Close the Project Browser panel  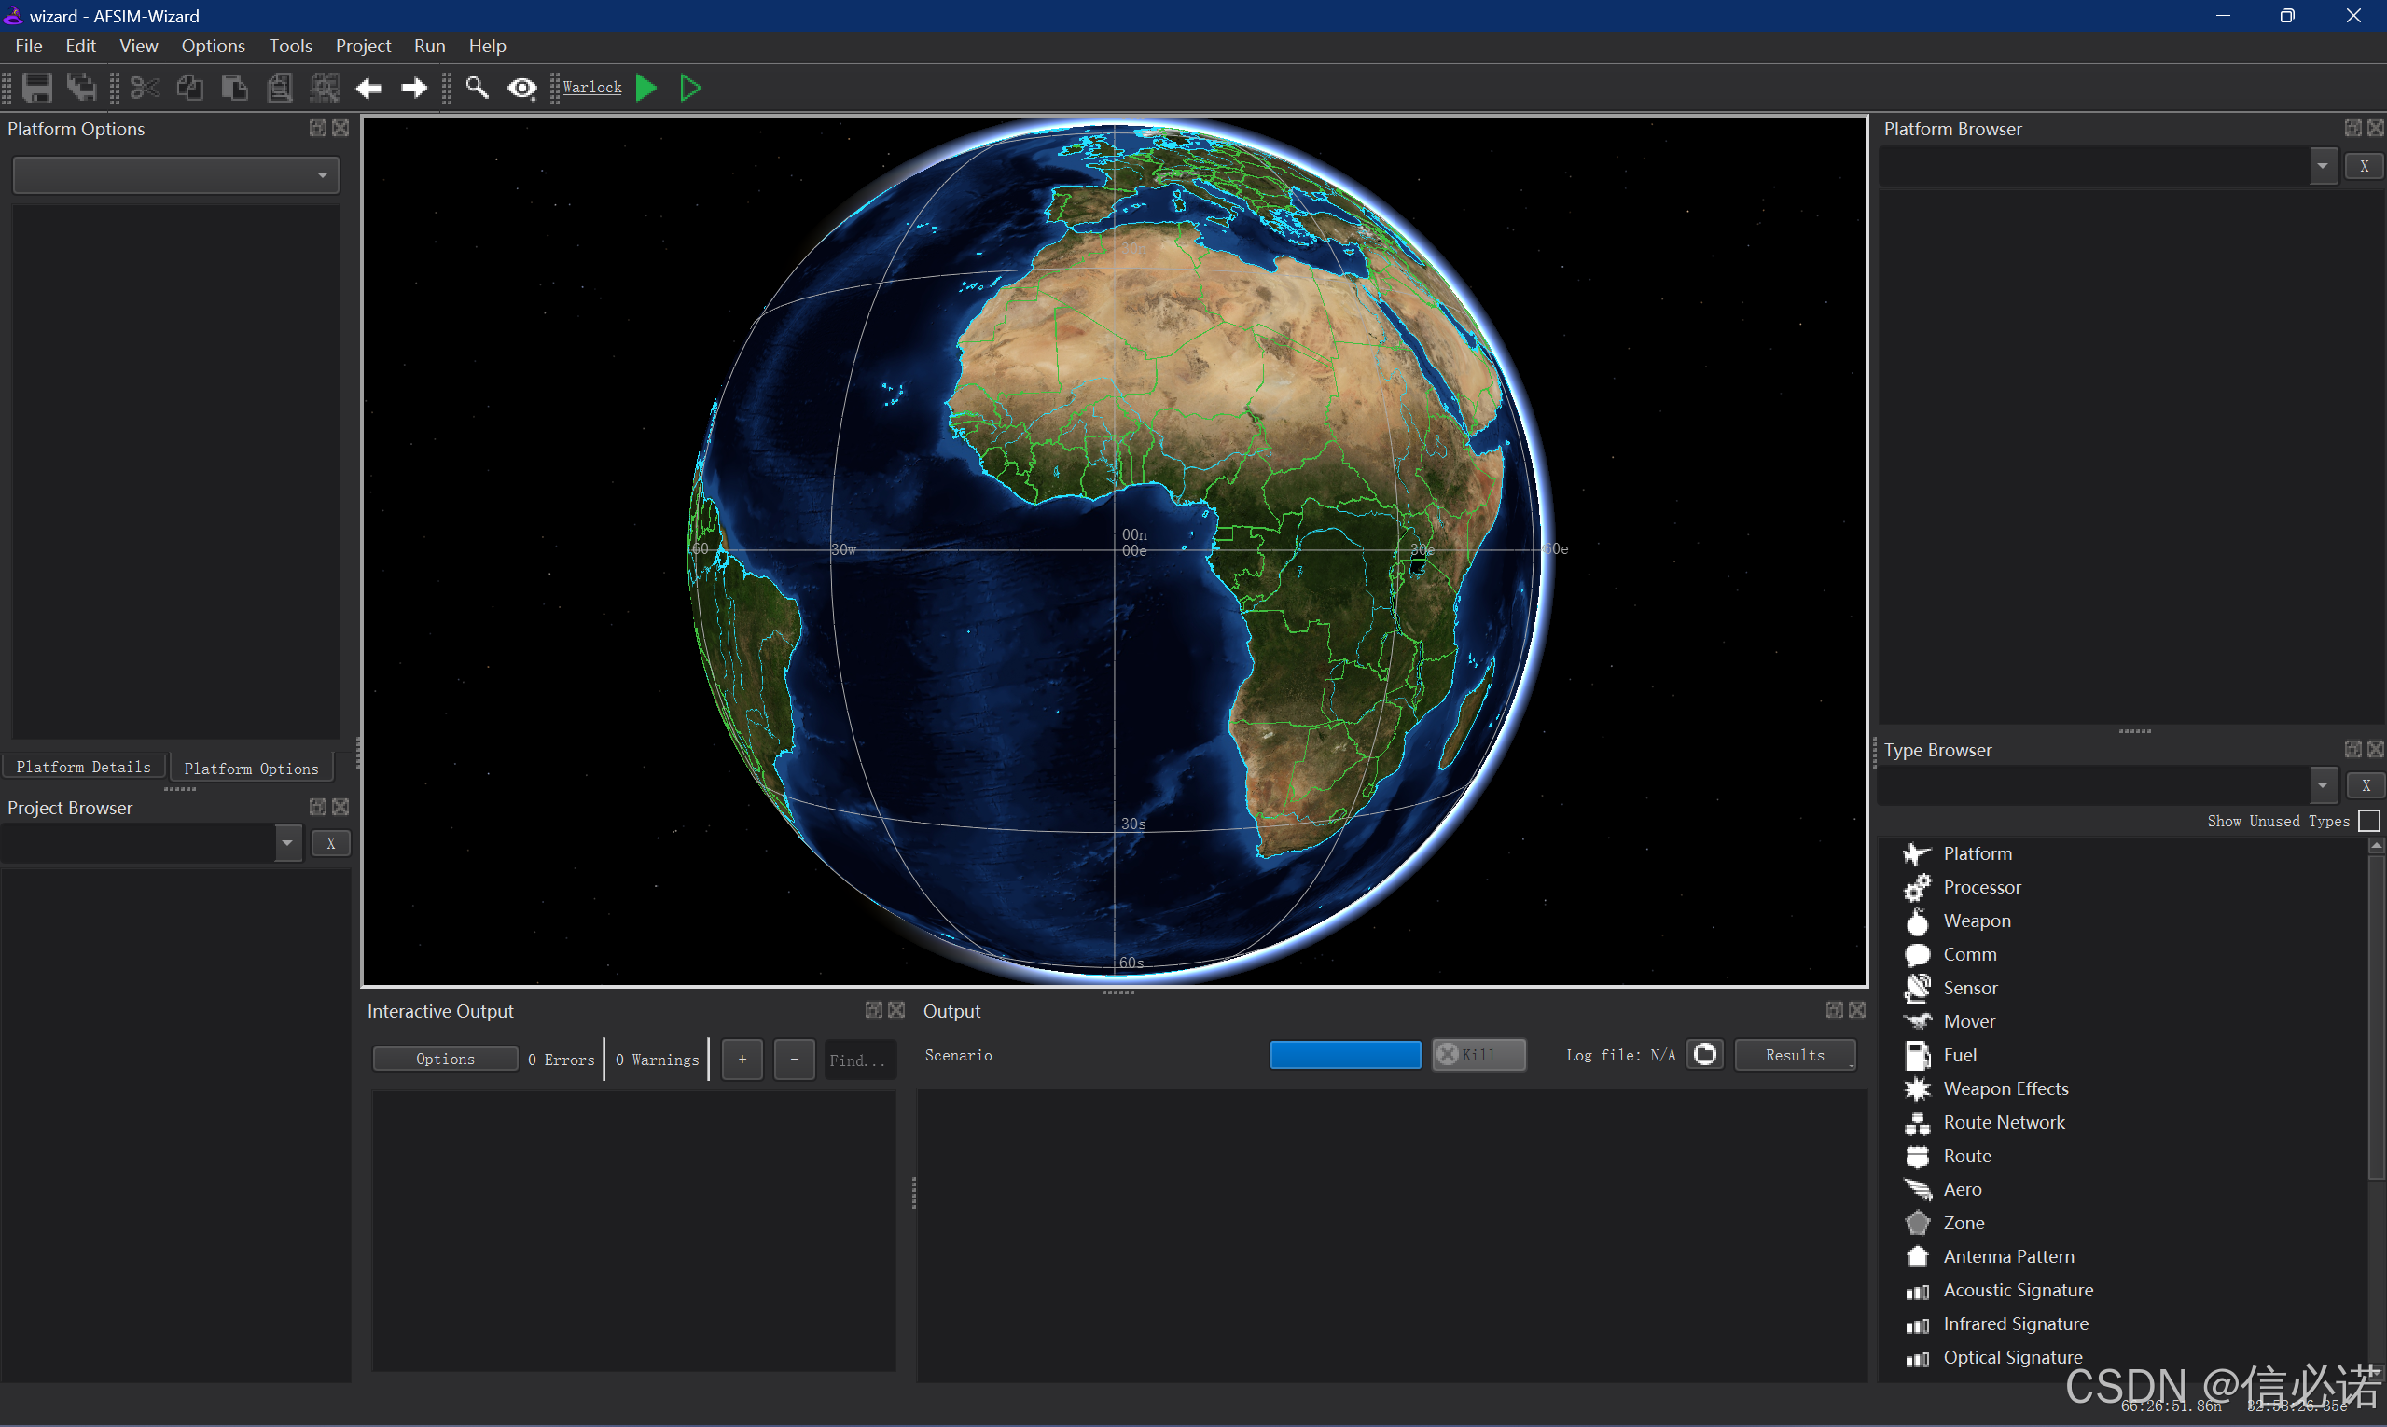point(340,807)
